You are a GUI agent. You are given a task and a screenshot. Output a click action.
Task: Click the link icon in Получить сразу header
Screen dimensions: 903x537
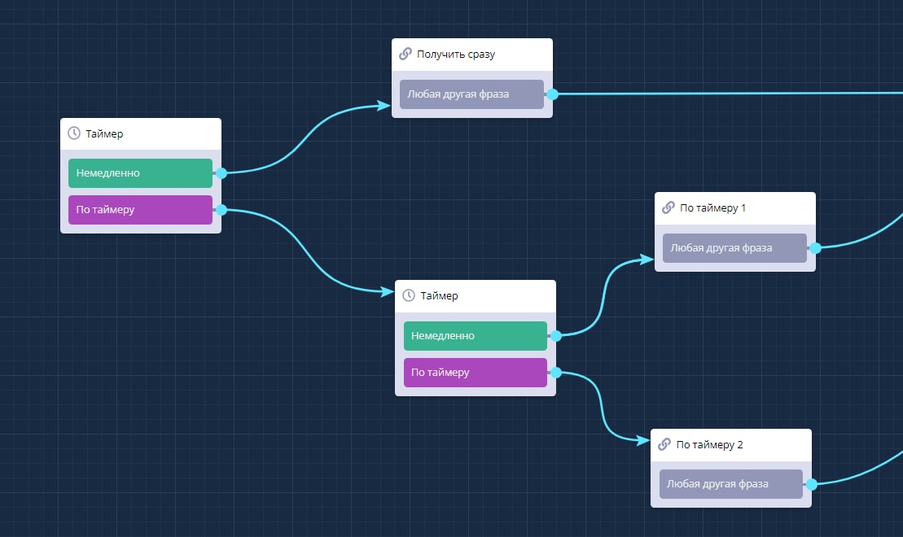(405, 55)
